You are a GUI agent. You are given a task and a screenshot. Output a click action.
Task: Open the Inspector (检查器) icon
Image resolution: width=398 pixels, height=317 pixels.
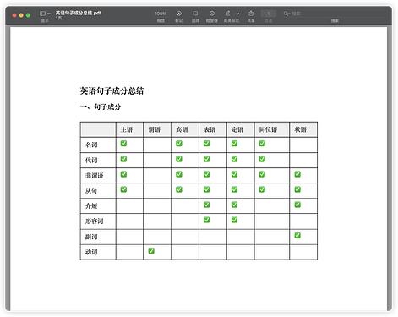212,14
